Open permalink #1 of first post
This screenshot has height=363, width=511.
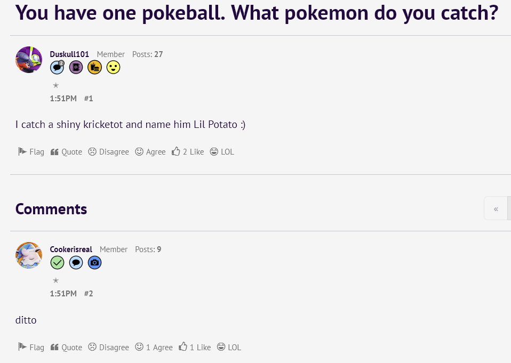tap(89, 99)
